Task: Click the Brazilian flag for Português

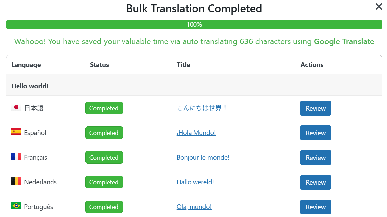Action: point(16,206)
